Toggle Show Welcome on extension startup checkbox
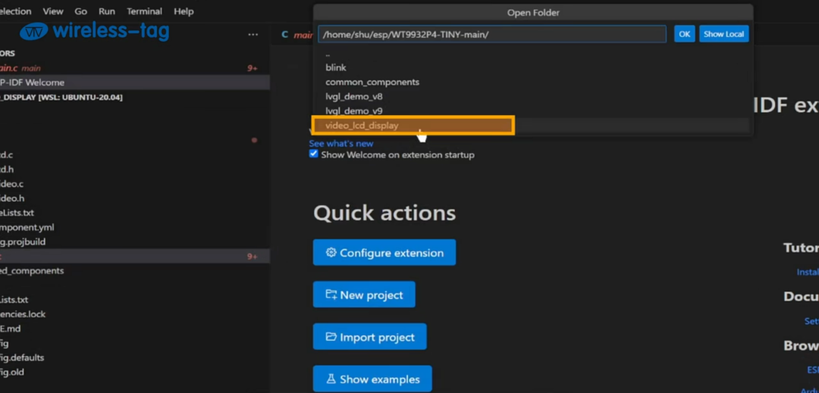 click(313, 154)
